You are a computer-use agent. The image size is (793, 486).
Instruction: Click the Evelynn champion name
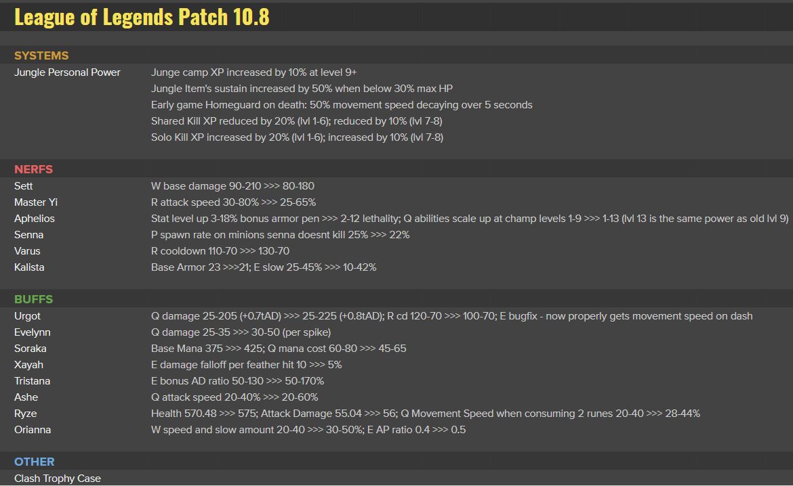tap(33, 332)
